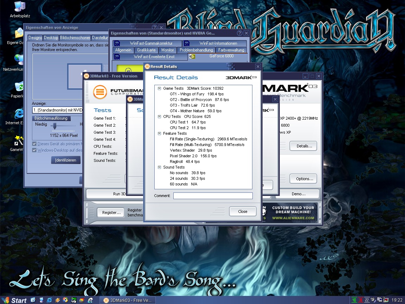Open the Papierkorb recycle bin icon

click(x=18, y=90)
